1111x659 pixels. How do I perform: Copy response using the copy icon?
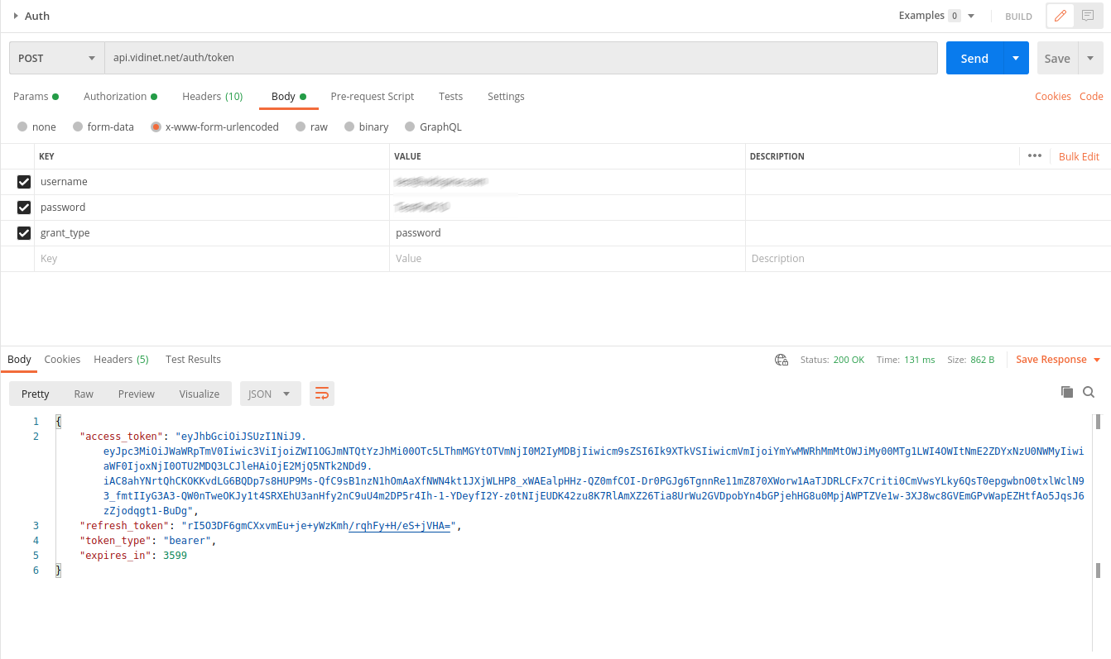1067,392
